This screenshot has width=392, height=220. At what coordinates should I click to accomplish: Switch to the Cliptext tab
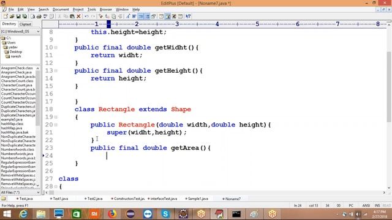(x=25, y=24)
